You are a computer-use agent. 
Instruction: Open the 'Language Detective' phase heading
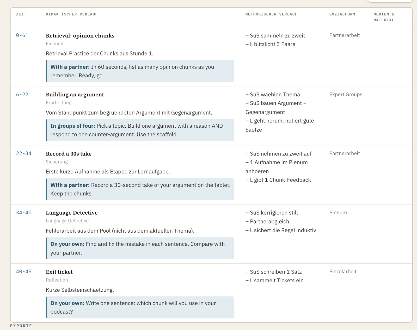click(x=72, y=213)
